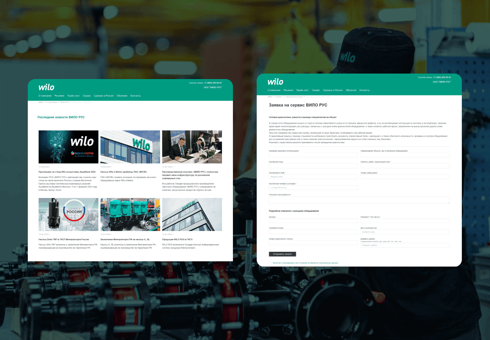Open headline 'Продукция WILO RUS в ГИСП'
490x340 pixels.
click(177, 239)
